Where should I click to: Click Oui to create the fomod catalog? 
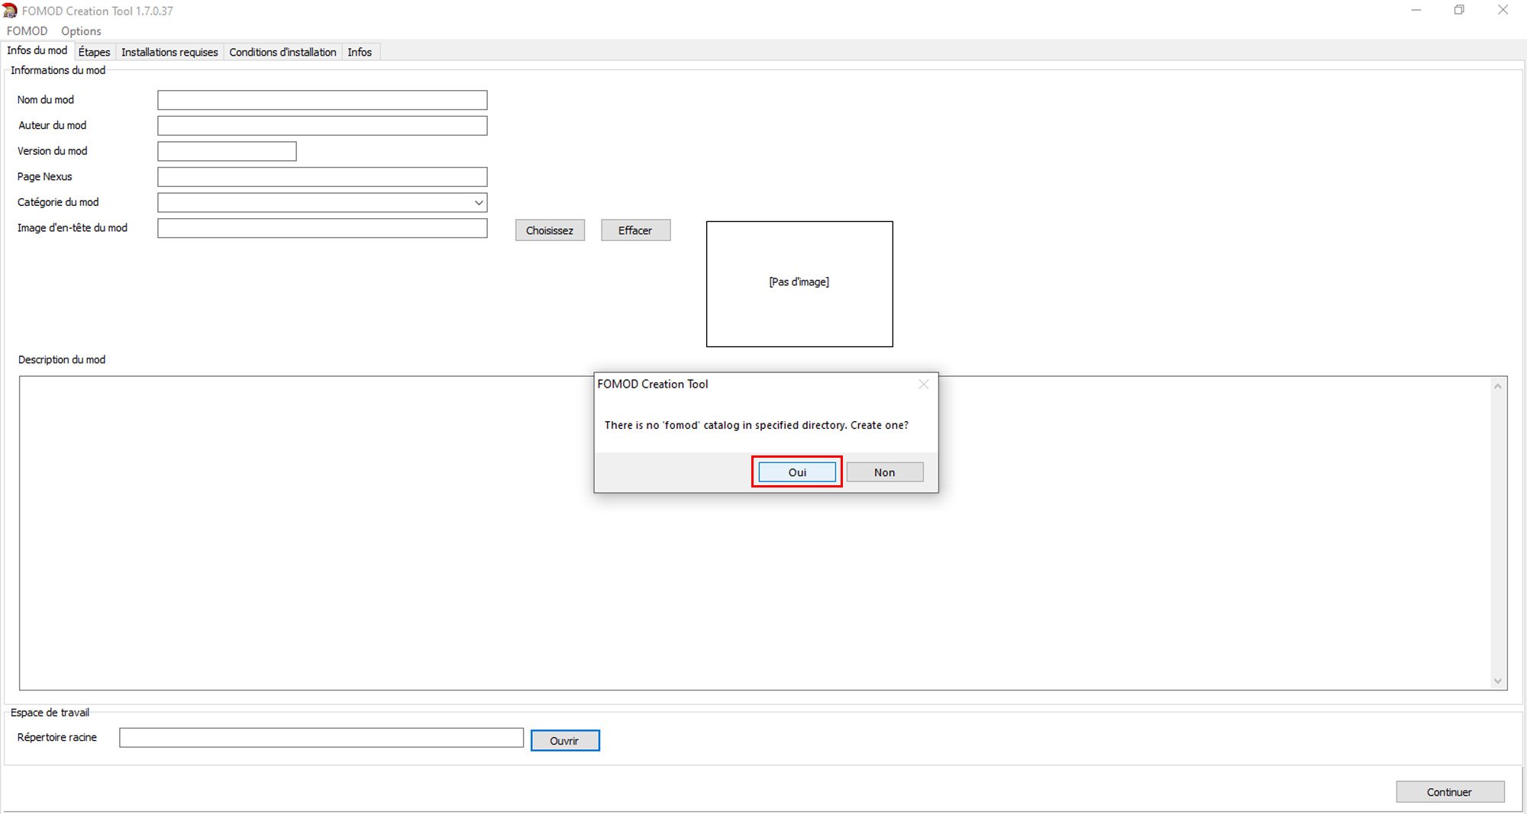pyautogui.click(x=797, y=472)
